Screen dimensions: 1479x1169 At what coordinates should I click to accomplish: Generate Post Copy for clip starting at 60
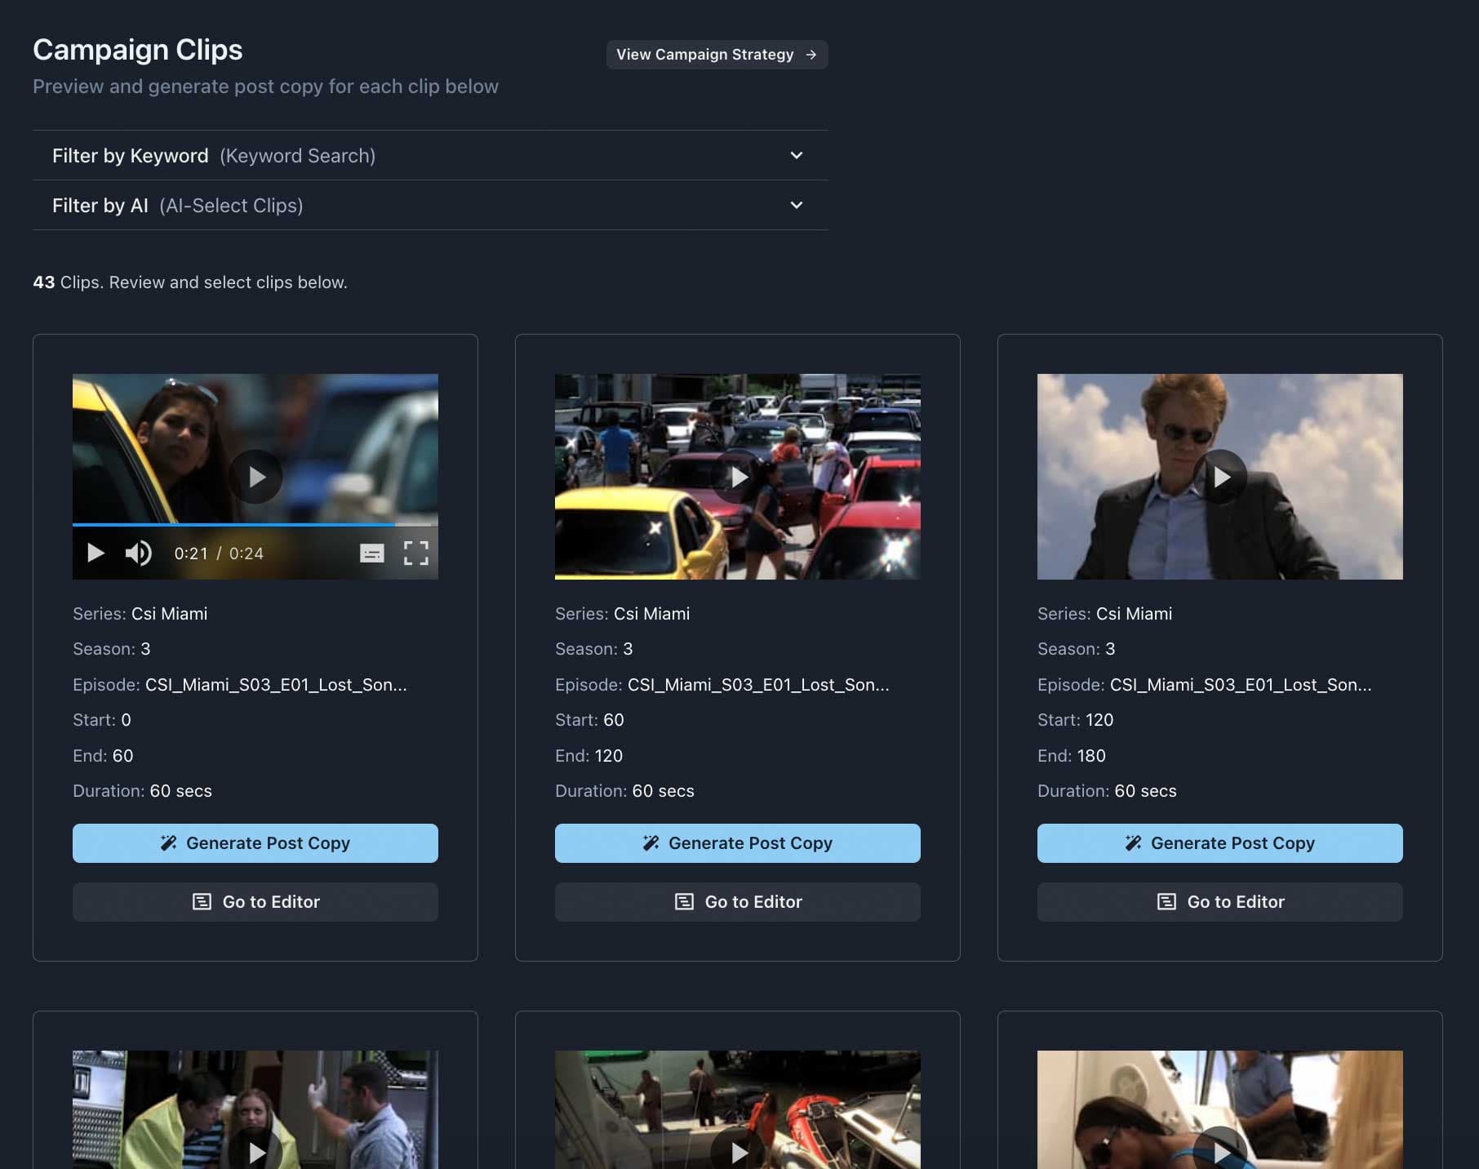click(x=738, y=843)
